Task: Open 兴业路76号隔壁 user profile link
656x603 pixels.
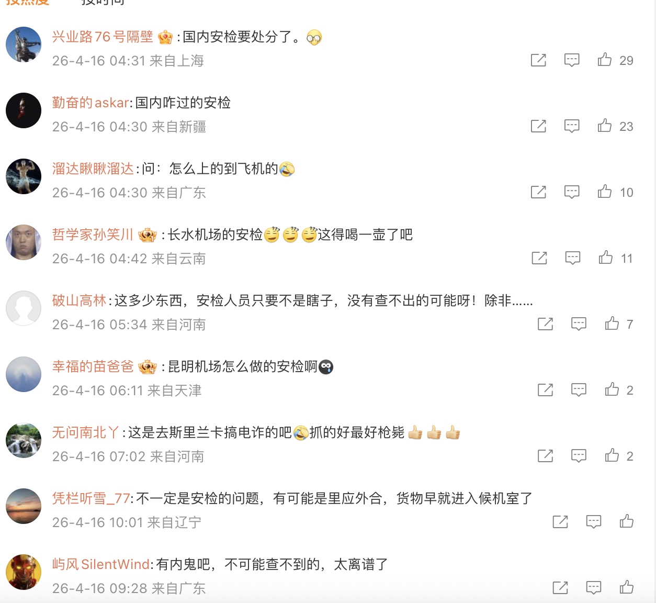Action: [x=103, y=37]
